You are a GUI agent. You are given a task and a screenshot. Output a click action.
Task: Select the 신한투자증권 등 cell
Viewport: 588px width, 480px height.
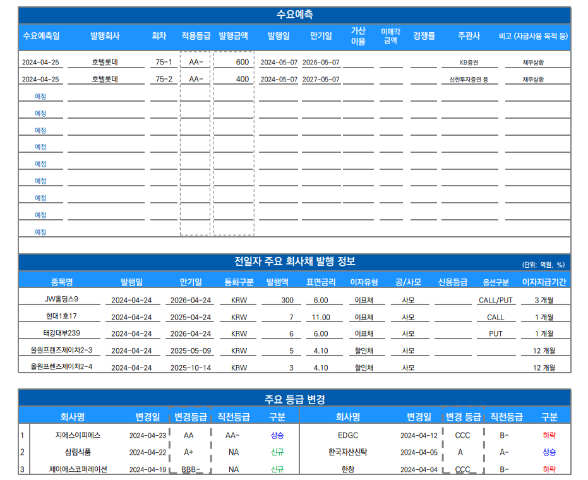tap(468, 80)
